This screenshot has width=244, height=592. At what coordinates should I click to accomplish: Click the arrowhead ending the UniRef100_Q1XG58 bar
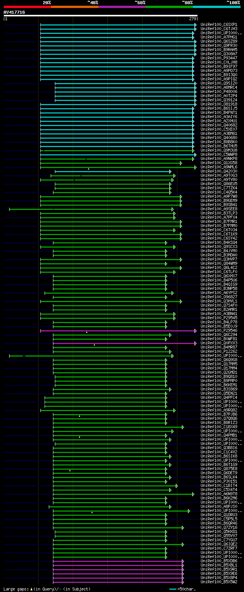click(x=181, y=163)
